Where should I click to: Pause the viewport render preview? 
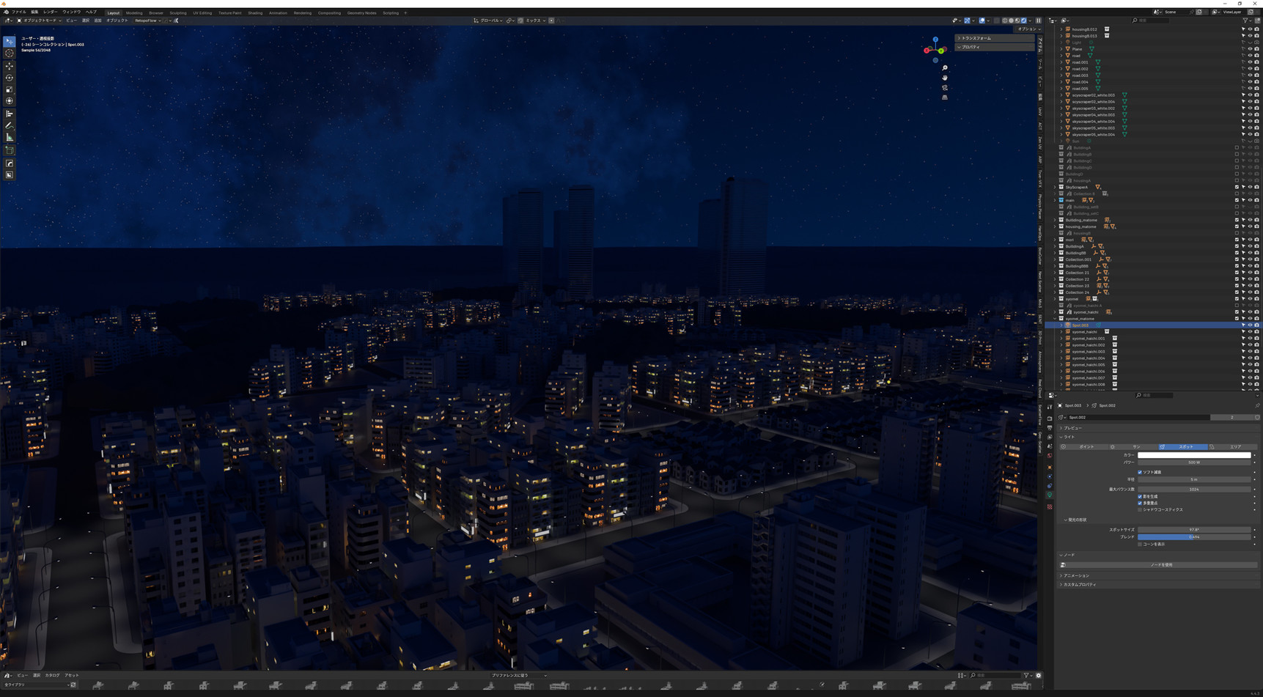(1038, 21)
